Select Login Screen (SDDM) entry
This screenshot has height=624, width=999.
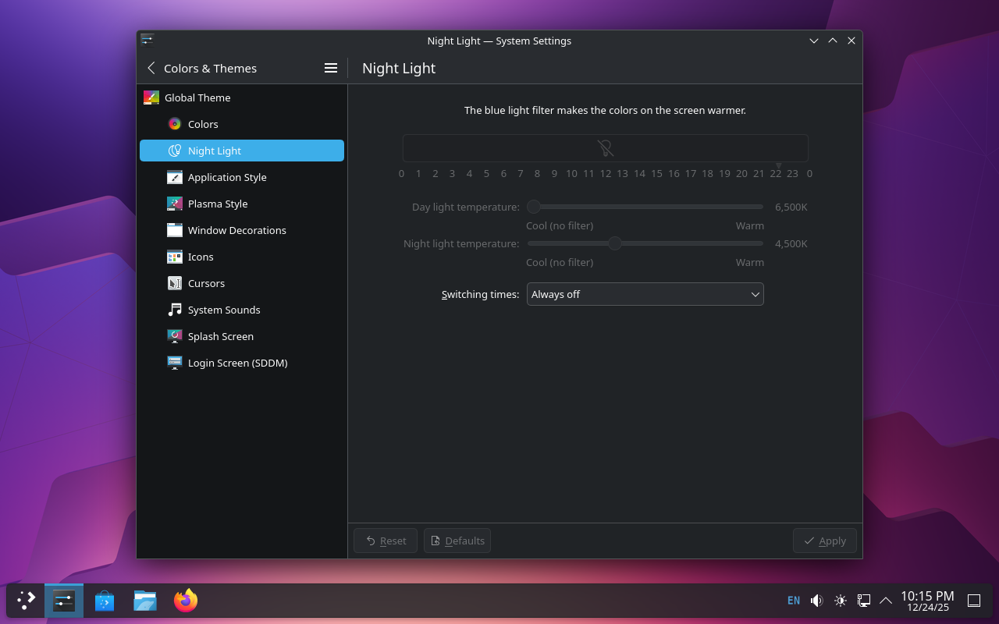[x=237, y=363]
